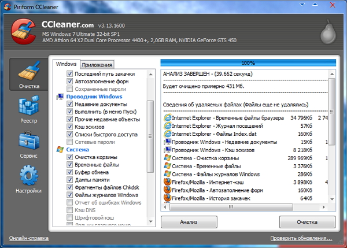Click the Очистка button to clean
This screenshot has height=248, width=347.
coord(307,222)
